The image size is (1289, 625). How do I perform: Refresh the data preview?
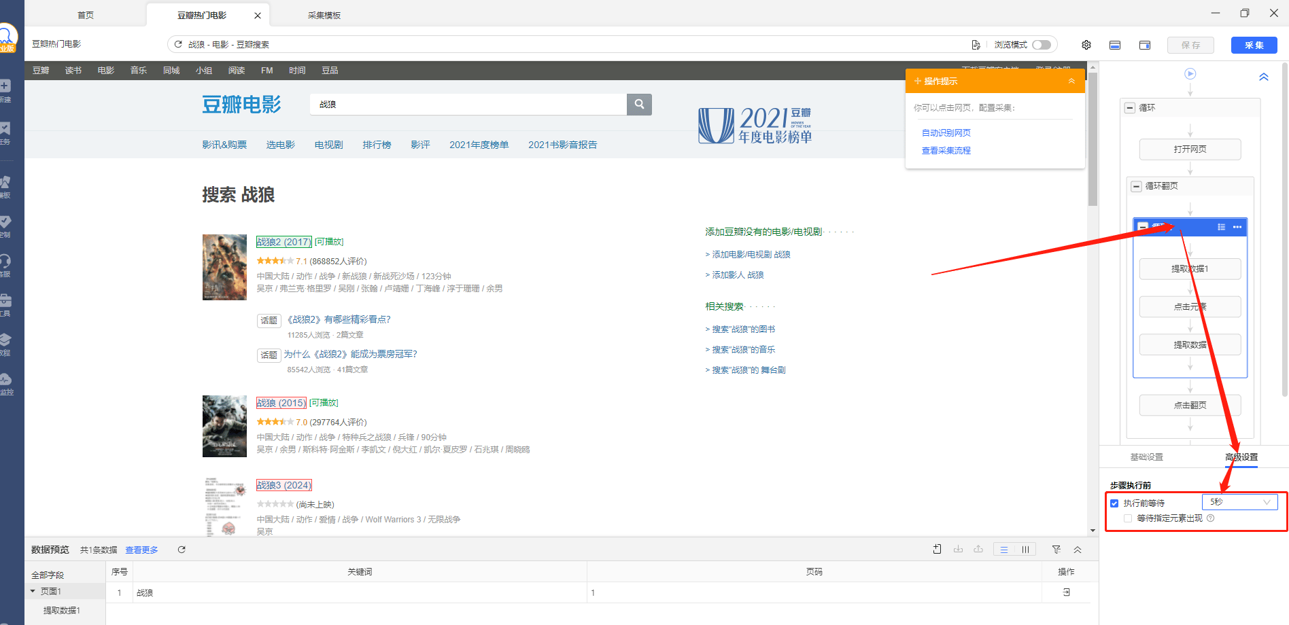pyautogui.click(x=182, y=550)
